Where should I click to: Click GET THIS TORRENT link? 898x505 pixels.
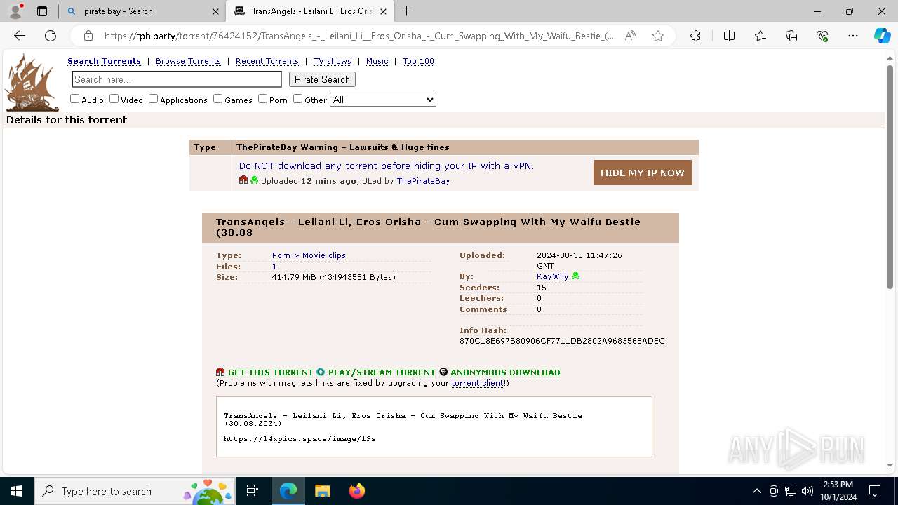click(271, 372)
